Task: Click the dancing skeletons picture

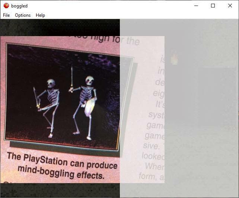Action: tap(68, 98)
